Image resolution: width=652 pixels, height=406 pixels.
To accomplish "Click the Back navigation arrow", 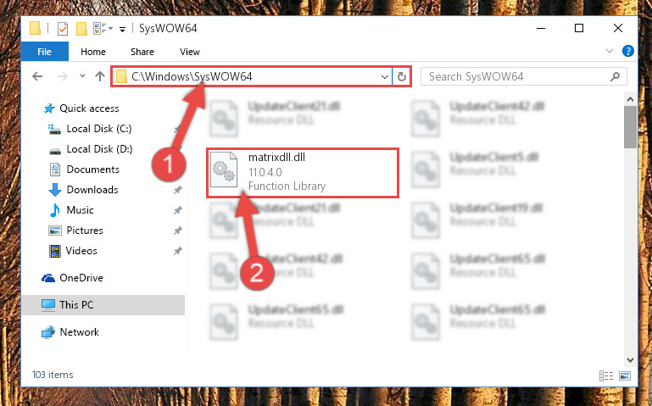I will (x=37, y=76).
